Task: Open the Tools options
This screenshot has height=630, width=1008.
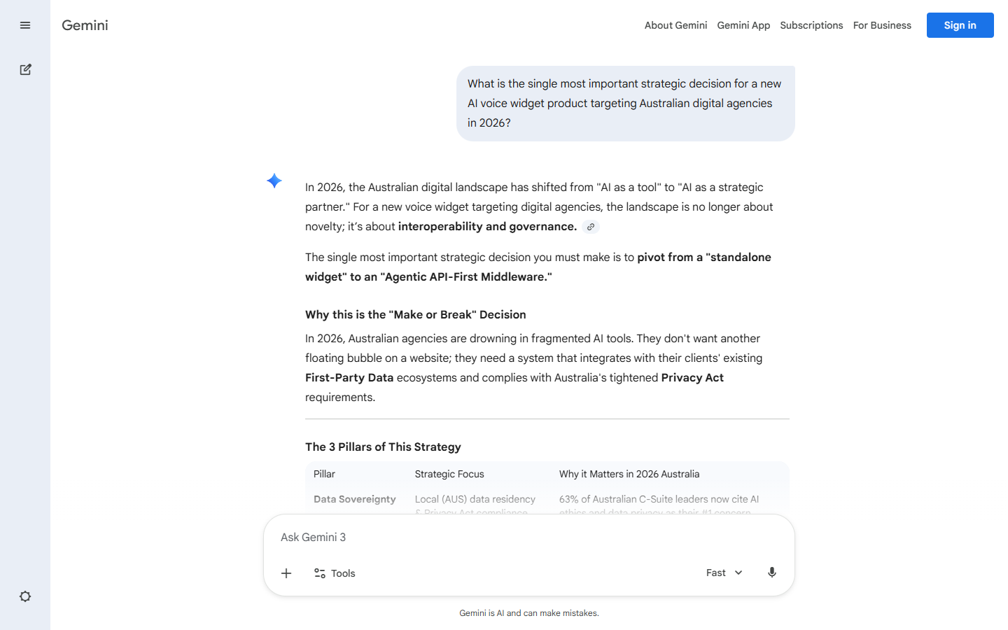Action: (x=335, y=573)
